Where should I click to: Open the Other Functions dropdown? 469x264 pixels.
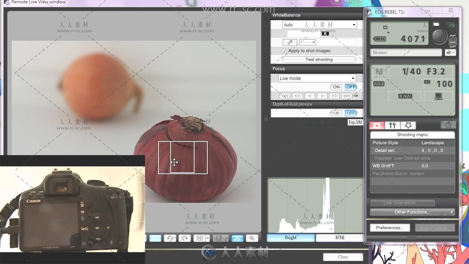pyautogui.click(x=413, y=212)
